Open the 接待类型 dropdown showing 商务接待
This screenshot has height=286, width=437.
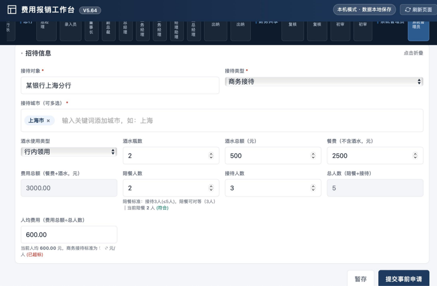[x=324, y=81]
